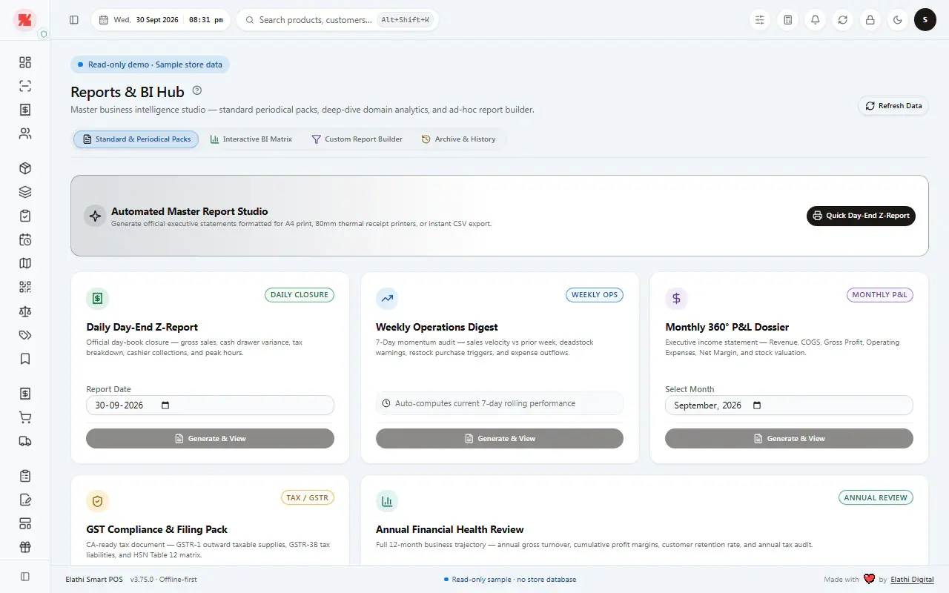Image resolution: width=949 pixels, height=593 pixels.
Task: Click the TAX / GSTR badge
Action: click(x=308, y=498)
